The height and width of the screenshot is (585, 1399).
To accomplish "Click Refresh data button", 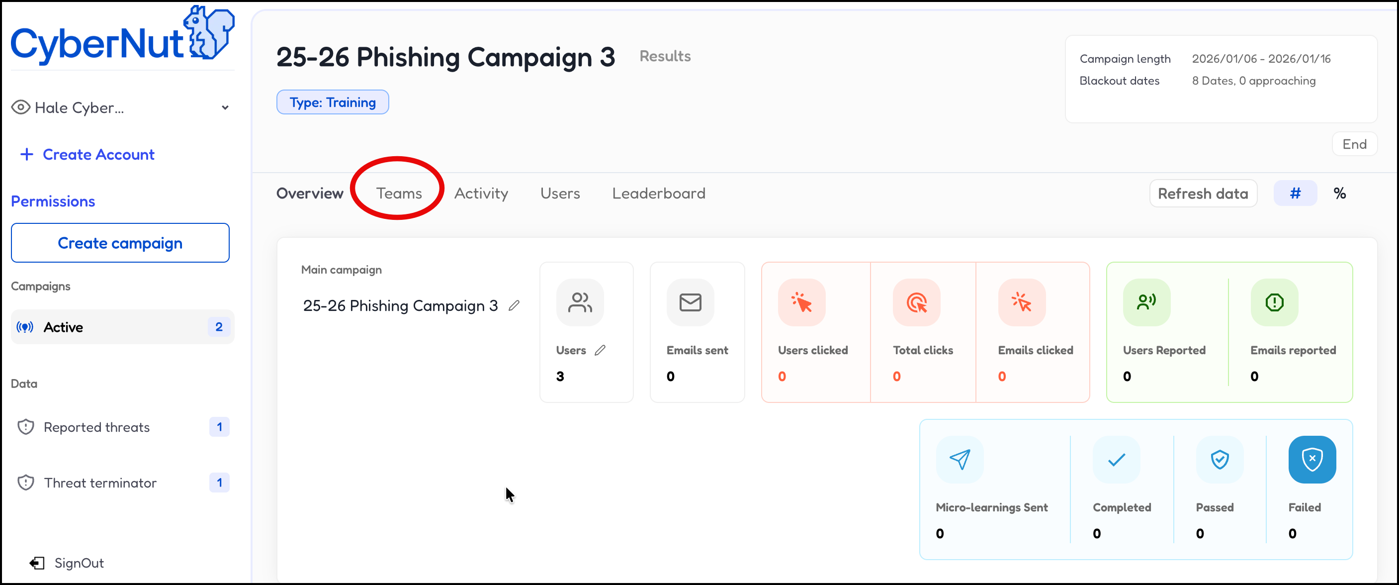I will [1203, 194].
